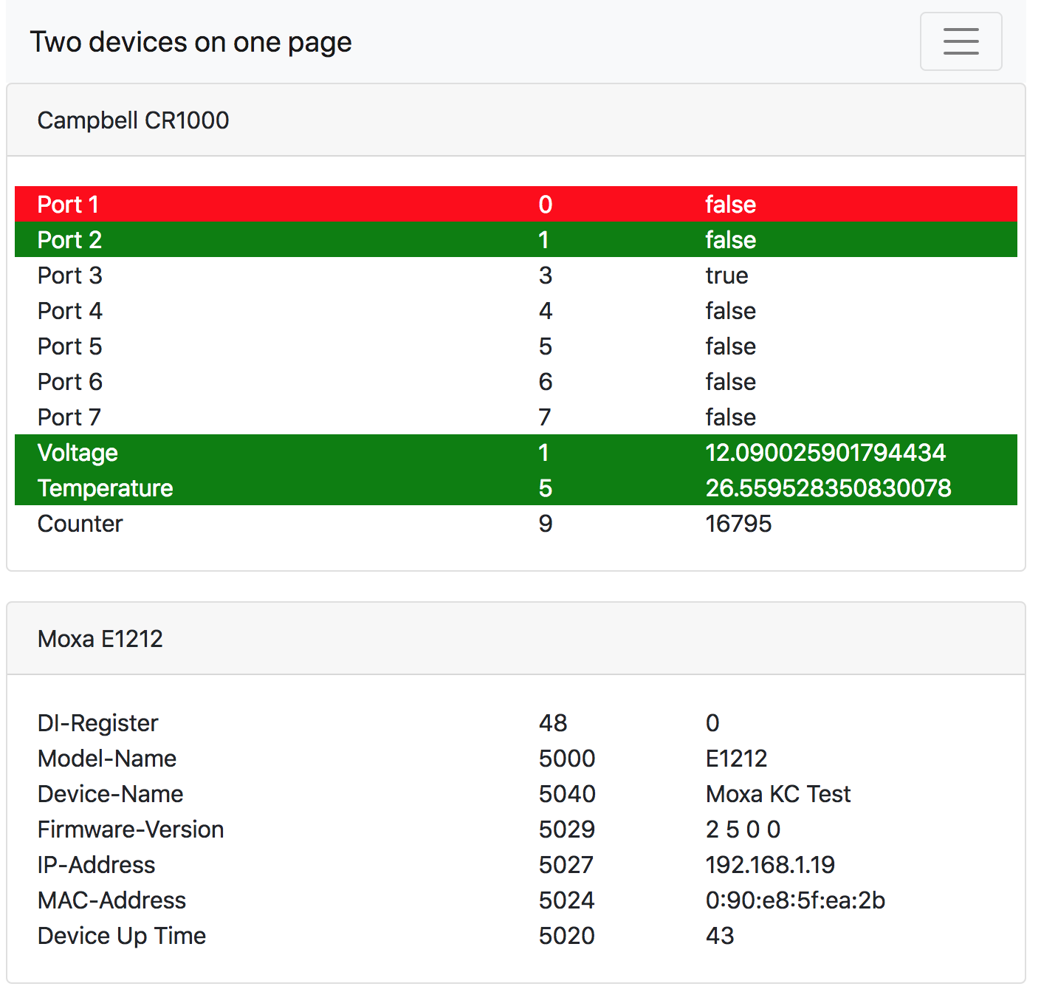The image size is (1041, 1006).
Task: Click the 'Device Up Time' label
Action: [122, 936]
